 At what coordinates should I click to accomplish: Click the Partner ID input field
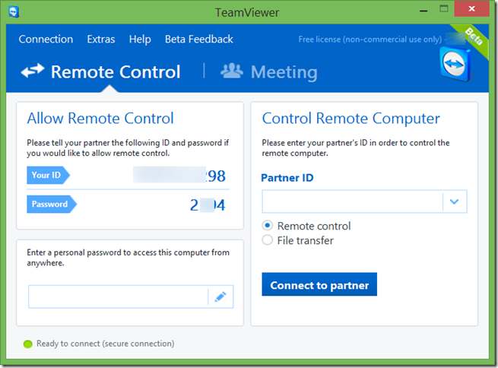(352, 201)
